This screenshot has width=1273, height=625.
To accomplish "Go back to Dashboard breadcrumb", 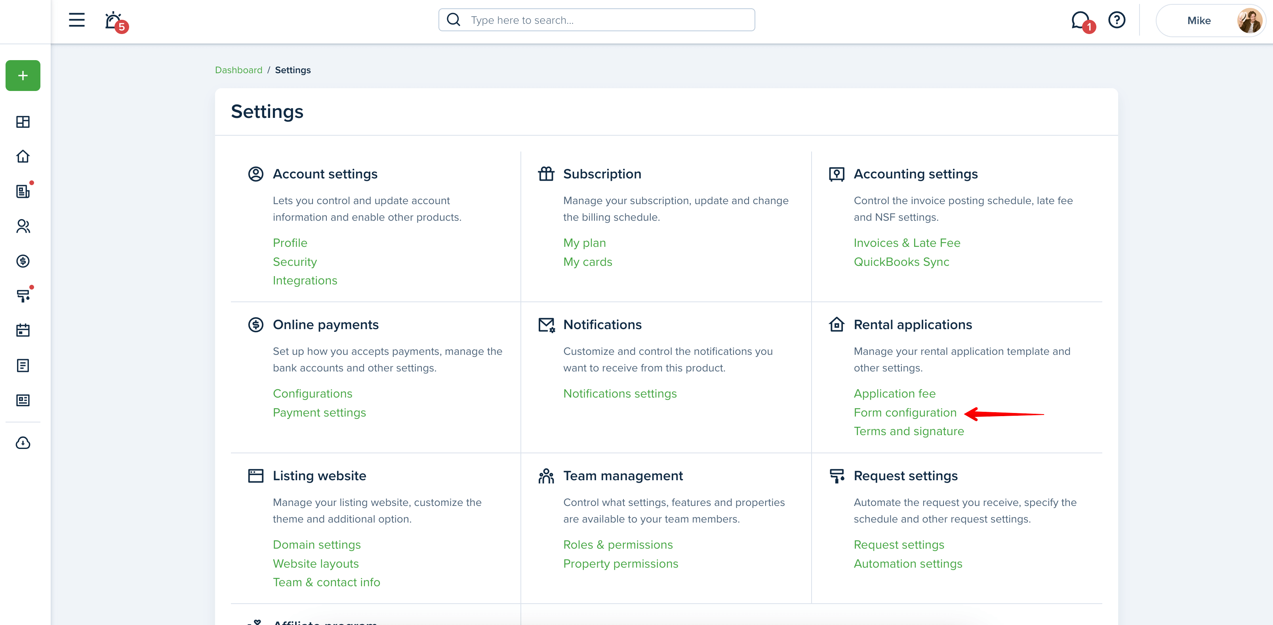I will (238, 70).
